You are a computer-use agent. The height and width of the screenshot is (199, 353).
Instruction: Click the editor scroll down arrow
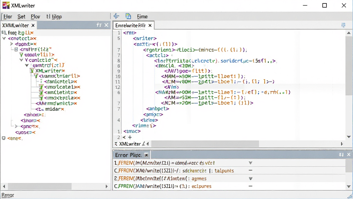point(349,137)
